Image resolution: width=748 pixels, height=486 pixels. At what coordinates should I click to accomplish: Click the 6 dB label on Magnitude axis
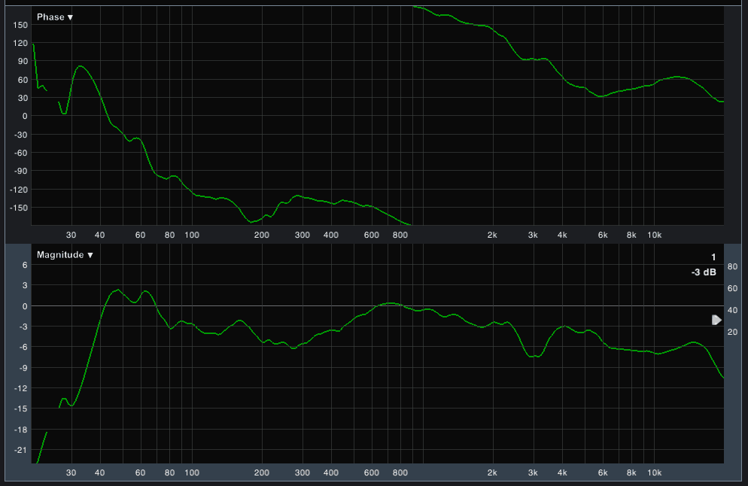24,266
